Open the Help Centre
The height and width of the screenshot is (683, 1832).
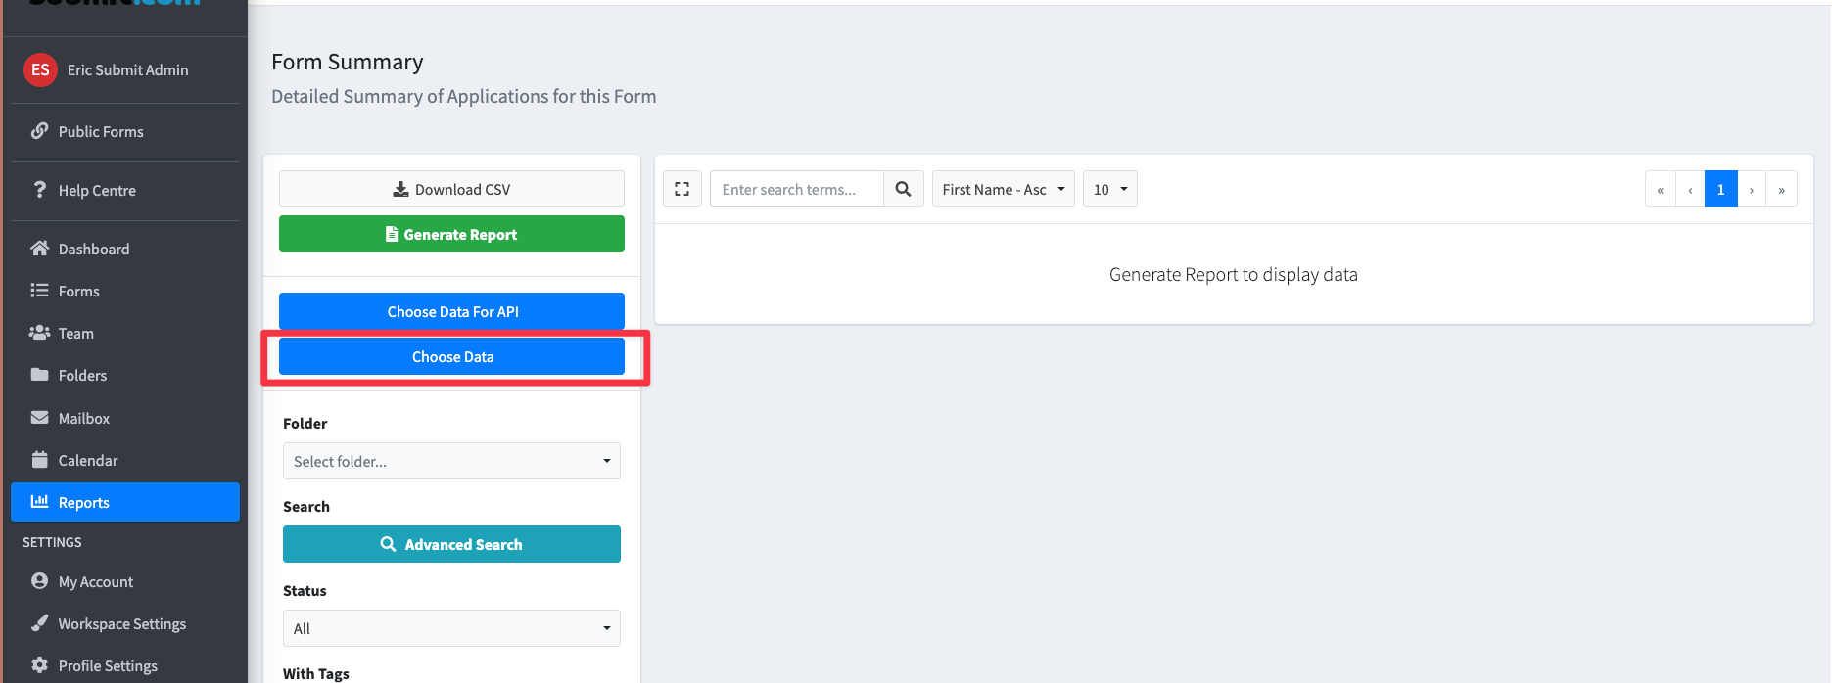(96, 190)
